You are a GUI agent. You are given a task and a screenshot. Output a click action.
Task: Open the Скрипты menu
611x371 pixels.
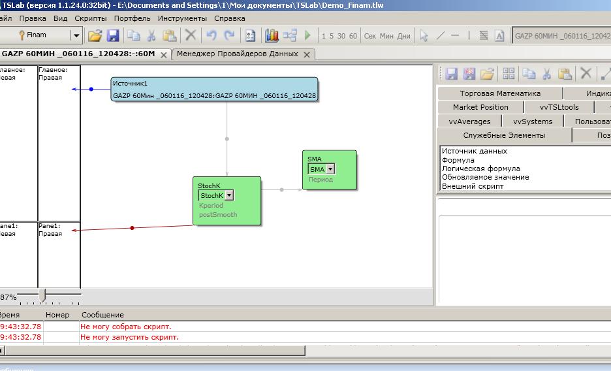click(91, 18)
